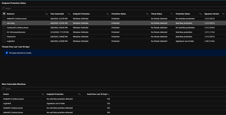Sort the second Protection Status column arrows
Viewport: 226px width, 115px height.
point(200,14)
